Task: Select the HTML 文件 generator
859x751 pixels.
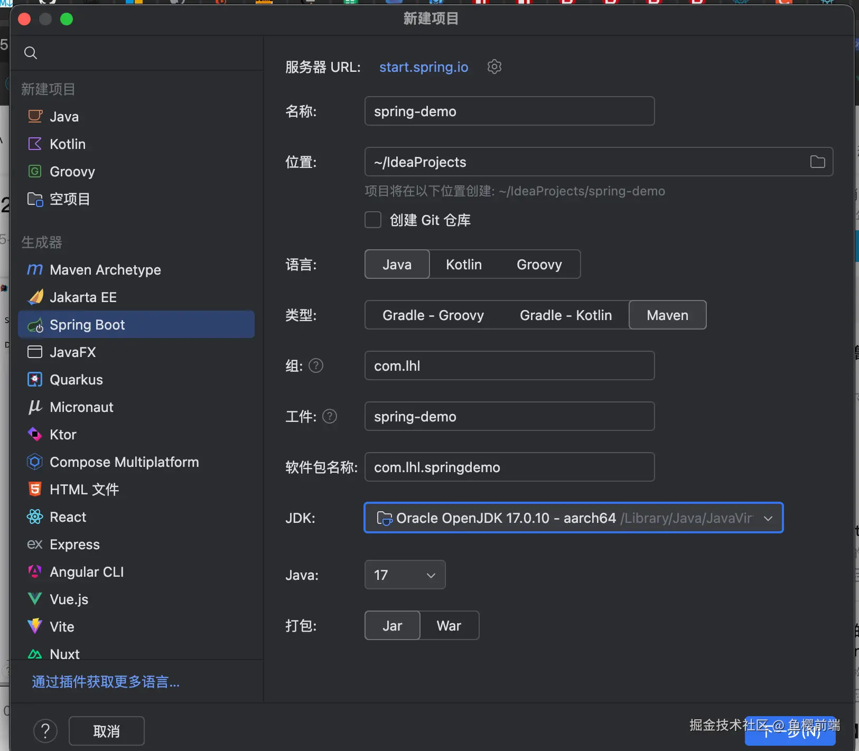Action: click(x=136, y=489)
